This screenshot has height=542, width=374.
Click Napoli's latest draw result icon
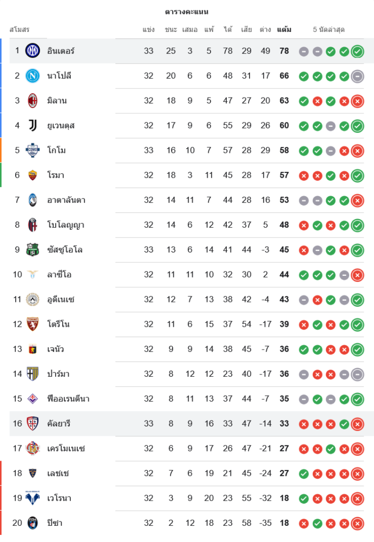tap(357, 76)
